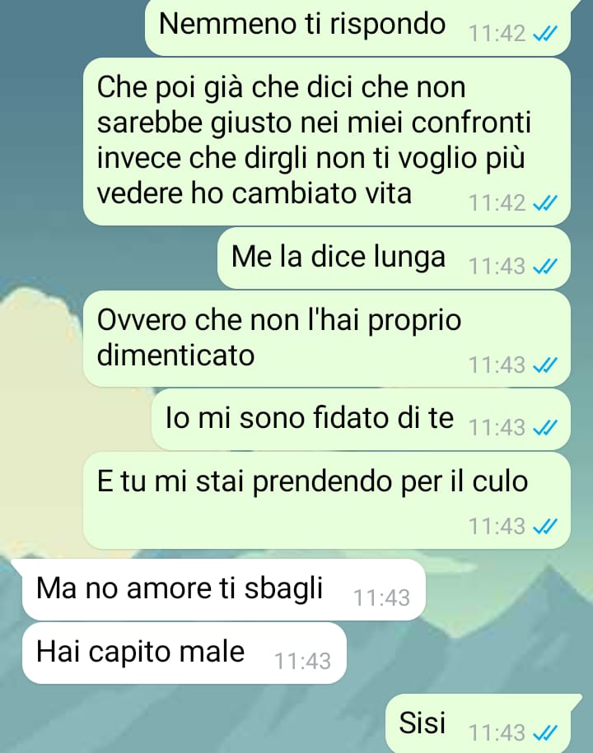Select 'Ovvero che non l'hai proprio dimenticato' message
Image resolution: width=593 pixels, height=753 pixels.
[x=327, y=338]
